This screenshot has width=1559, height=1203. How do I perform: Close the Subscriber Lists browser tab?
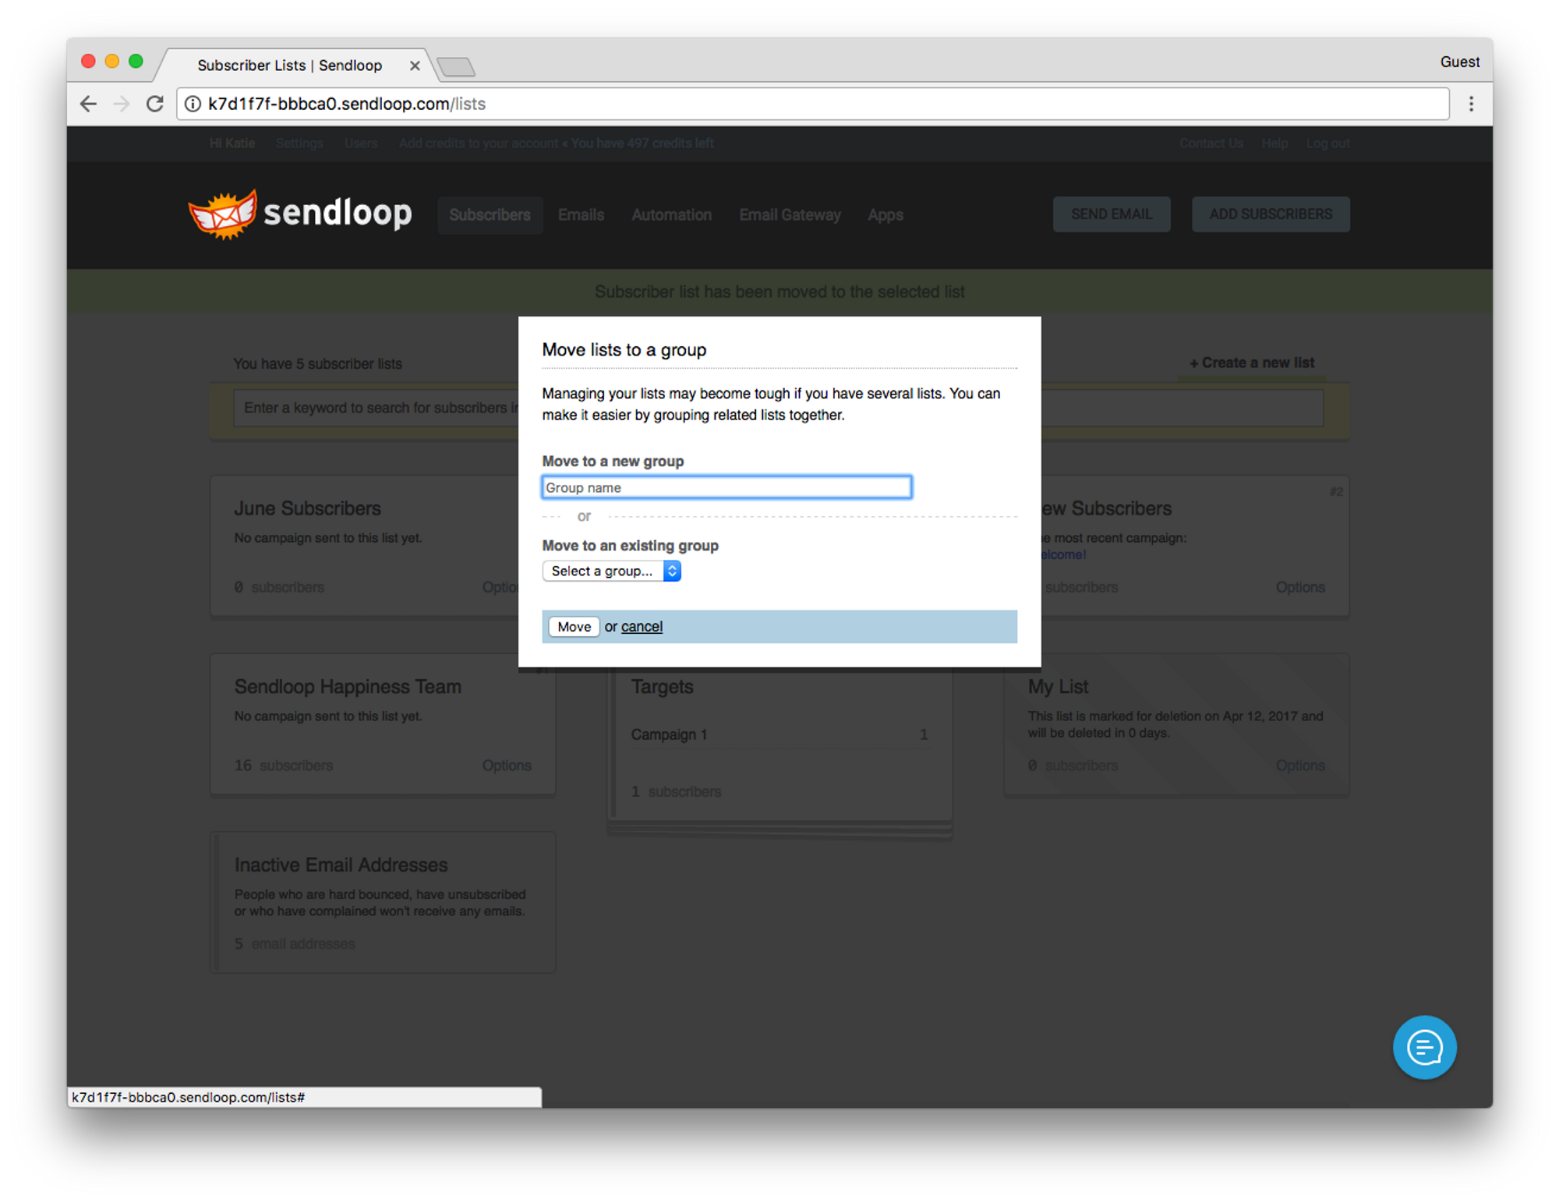pos(415,65)
